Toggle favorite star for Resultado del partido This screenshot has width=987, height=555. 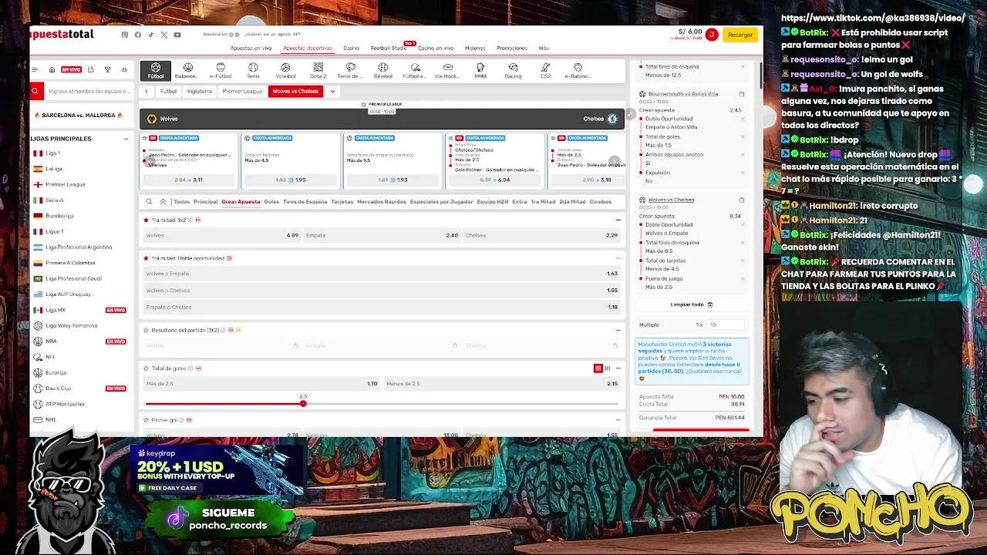tap(146, 330)
